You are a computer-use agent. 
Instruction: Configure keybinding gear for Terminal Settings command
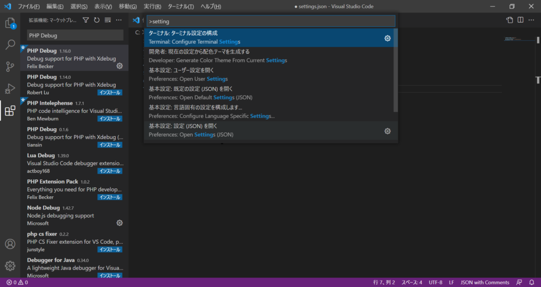click(387, 38)
